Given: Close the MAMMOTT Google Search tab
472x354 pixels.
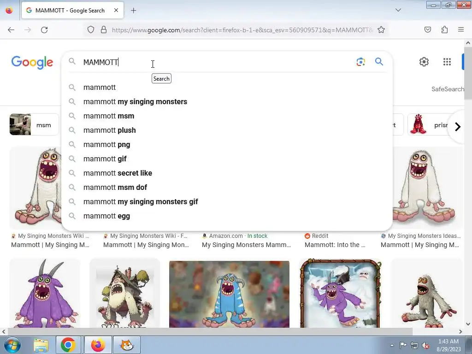Looking at the screenshot, I should 116,10.
